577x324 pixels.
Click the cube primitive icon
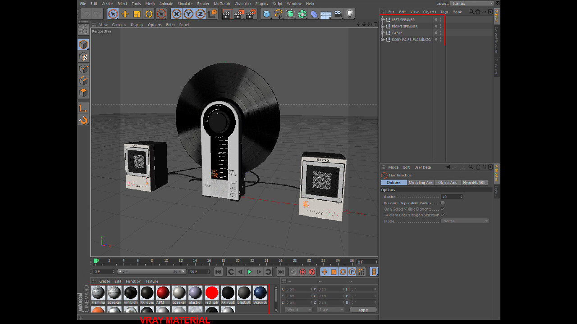(x=266, y=14)
